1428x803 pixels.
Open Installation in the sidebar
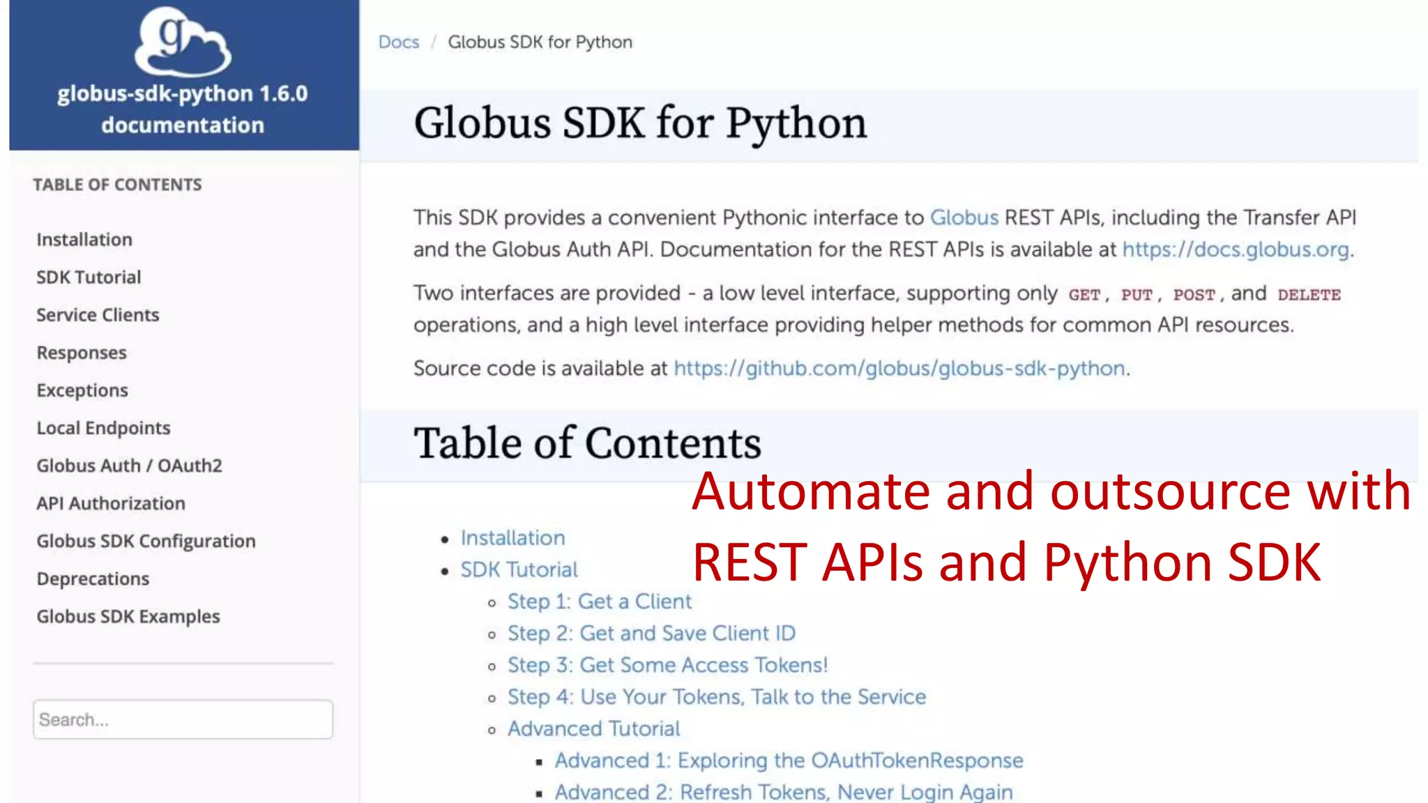coord(84,239)
